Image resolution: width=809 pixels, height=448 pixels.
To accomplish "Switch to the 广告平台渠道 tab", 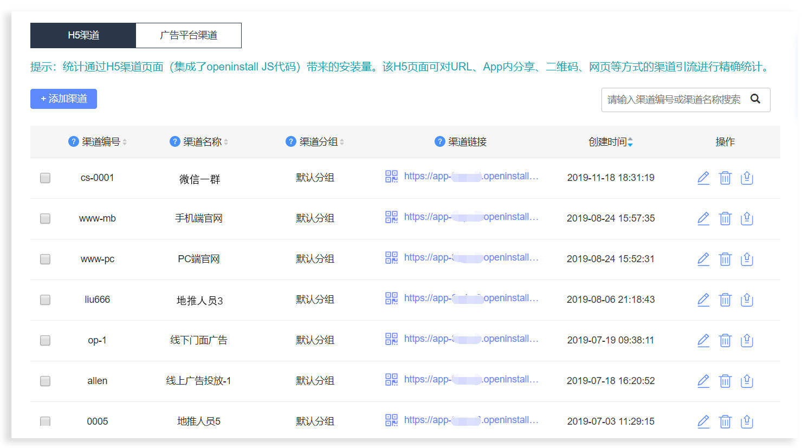I will coord(189,35).
